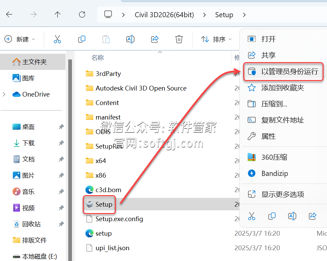Expand the chevron after the This PC icon

tap(123, 15)
